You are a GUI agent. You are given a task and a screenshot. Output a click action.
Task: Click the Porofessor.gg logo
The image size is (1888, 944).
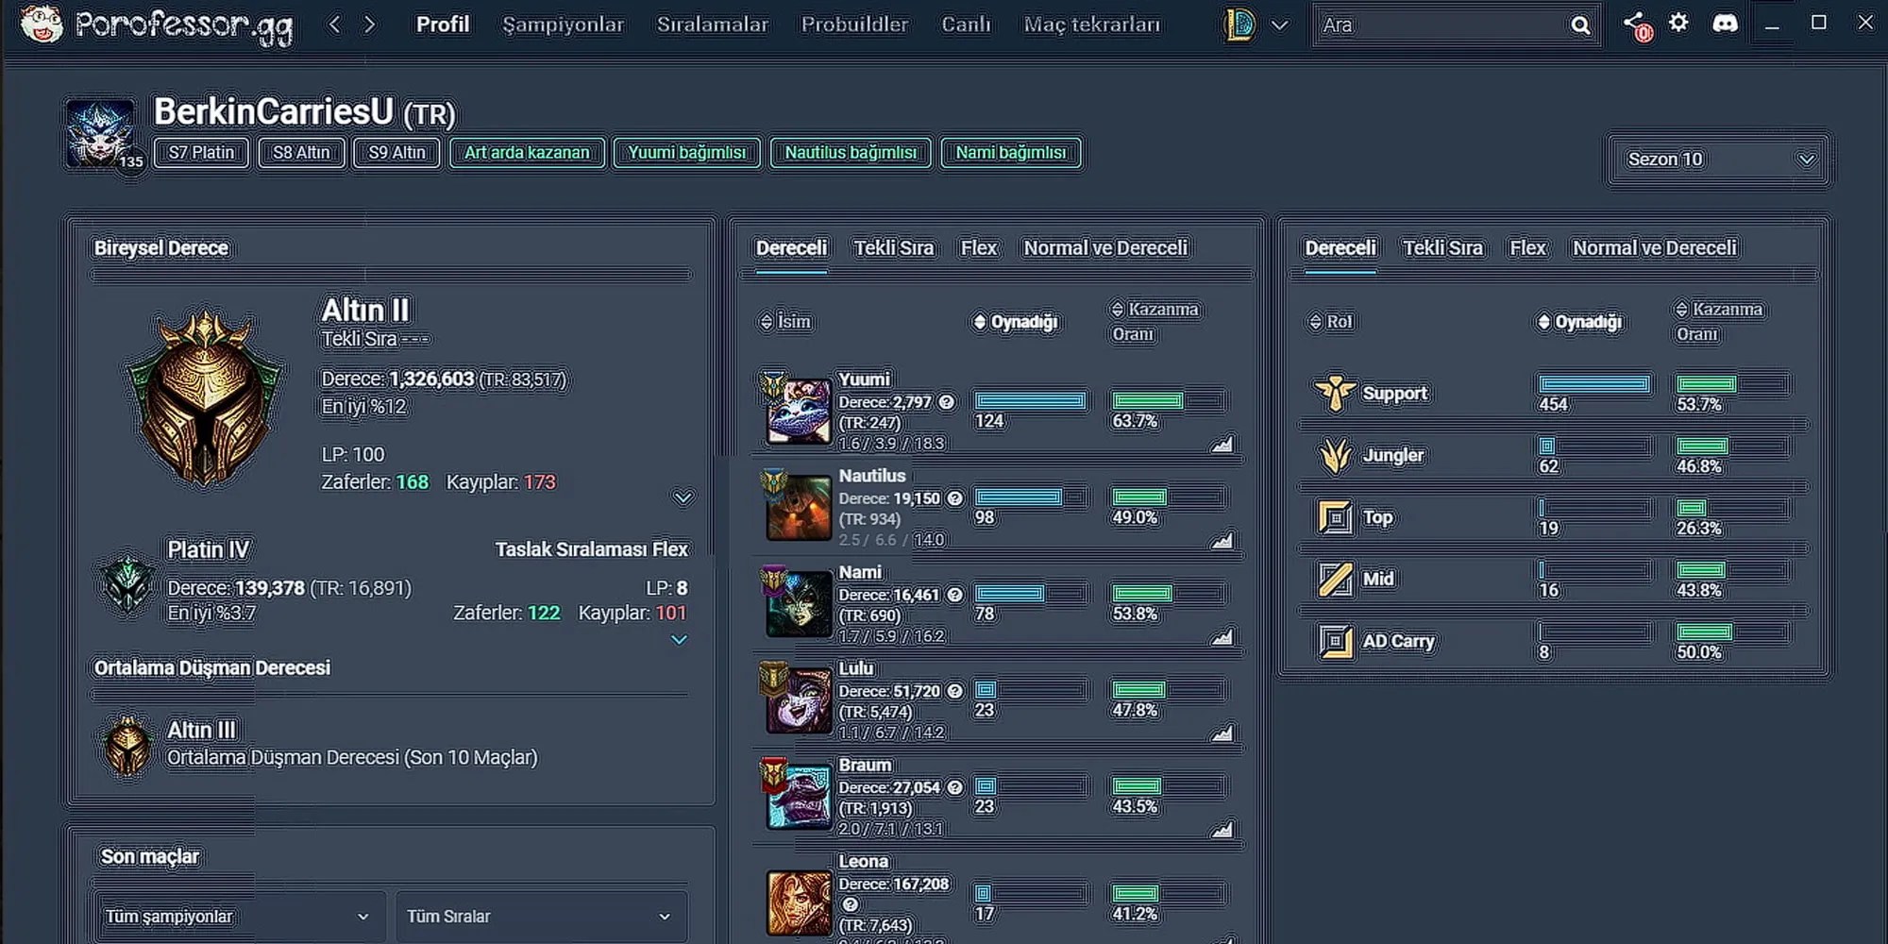click(x=158, y=25)
